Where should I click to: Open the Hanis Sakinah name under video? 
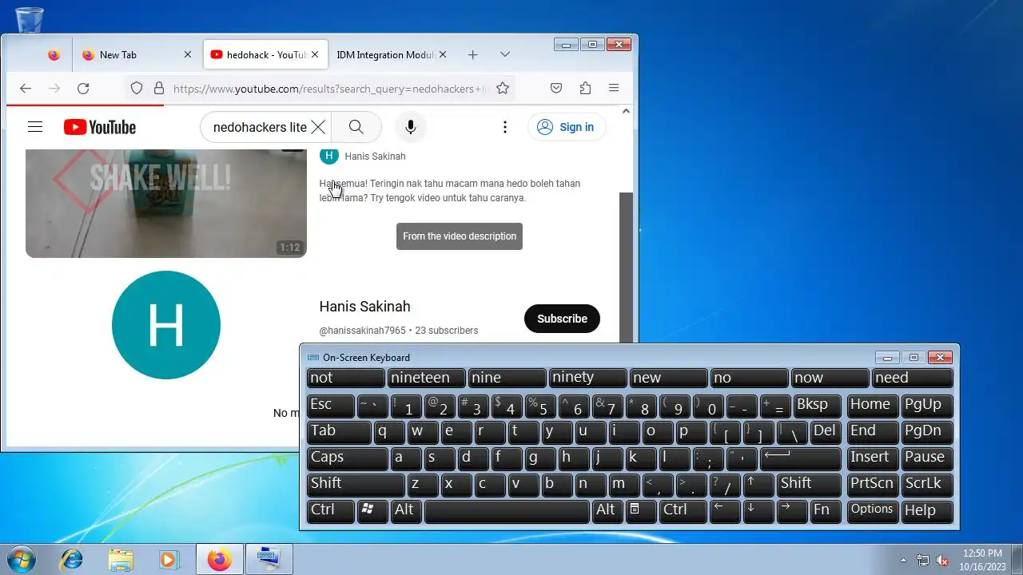pos(375,157)
